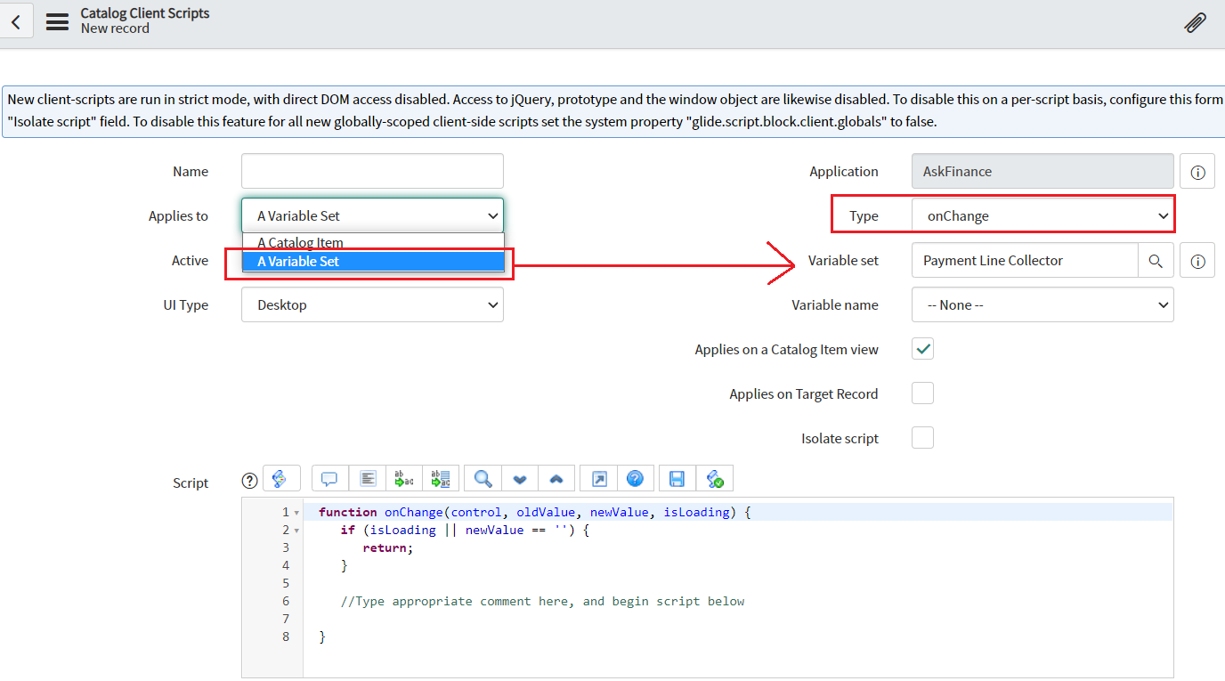Uncheck Applies on a Catalog Item view
The width and height of the screenshot is (1225, 681).
pos(922,349)
